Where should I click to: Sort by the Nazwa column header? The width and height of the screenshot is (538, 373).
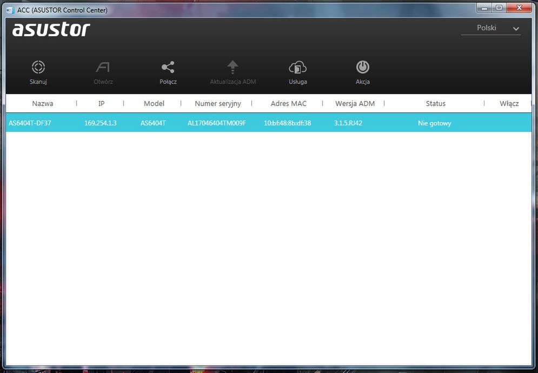[43, 104]
